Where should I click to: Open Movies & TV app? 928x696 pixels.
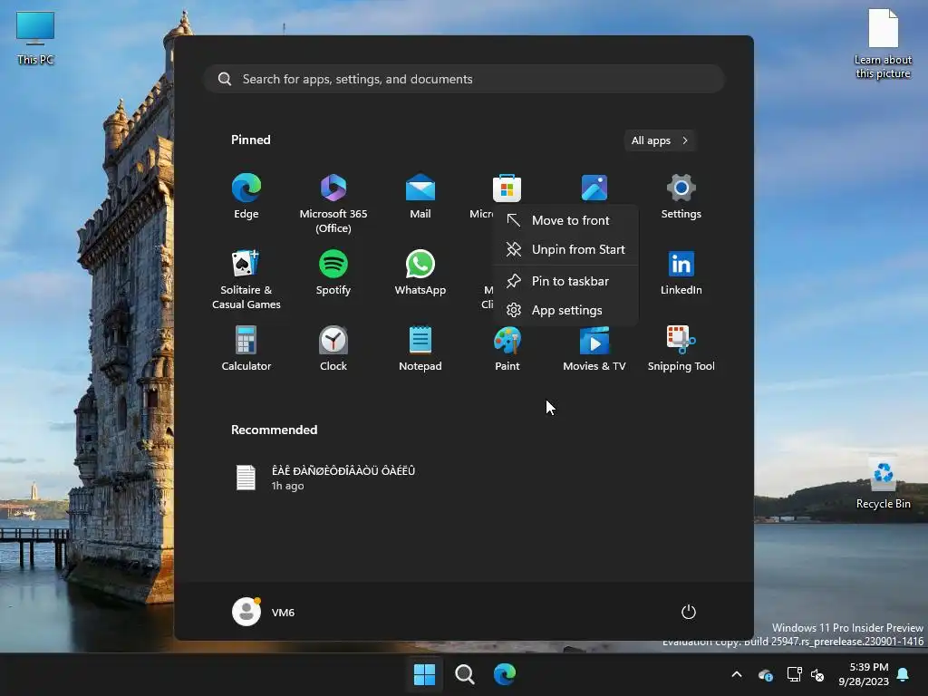(594, 349)
